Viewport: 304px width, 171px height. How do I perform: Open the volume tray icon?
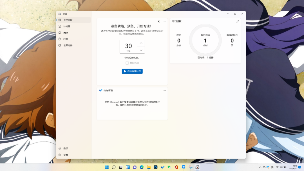coord(281,167)
